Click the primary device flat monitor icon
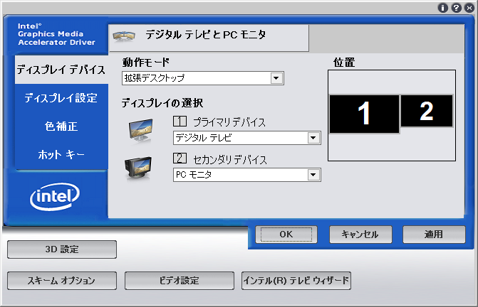 (140, 130)
